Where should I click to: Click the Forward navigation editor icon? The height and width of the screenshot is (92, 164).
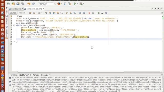pyautogui.click(x=39, y=13)
